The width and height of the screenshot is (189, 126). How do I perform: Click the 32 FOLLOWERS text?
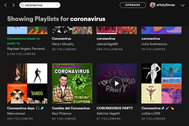153,119
